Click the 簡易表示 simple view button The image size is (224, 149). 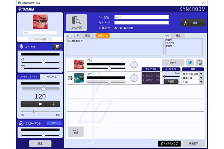point(194,144)
